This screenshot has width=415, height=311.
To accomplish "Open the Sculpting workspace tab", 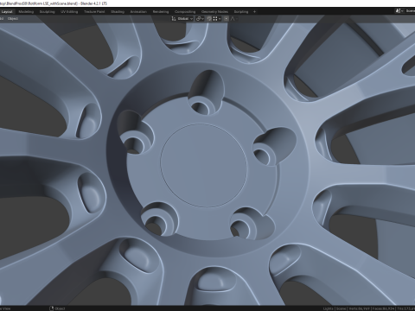I will pyautogui.click(x=47, y=12).
